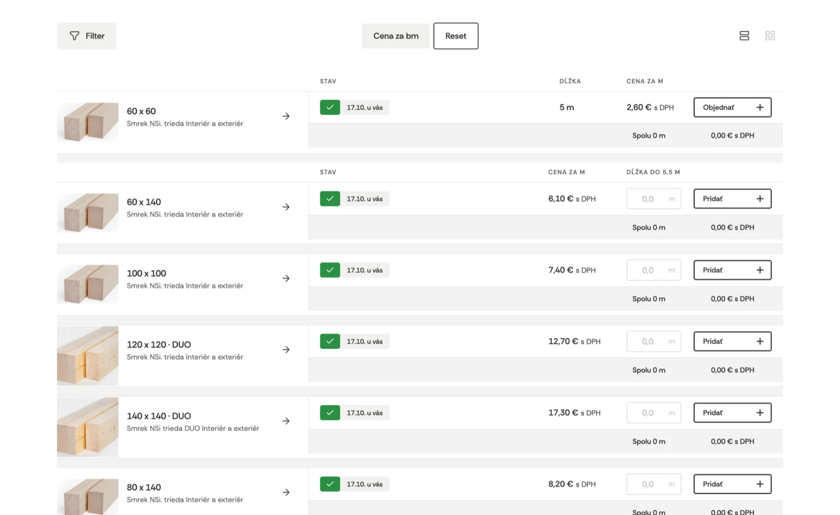Click the 17,30 € price text
The height and width of the screenshot is (515, 840).
point(563,413)
